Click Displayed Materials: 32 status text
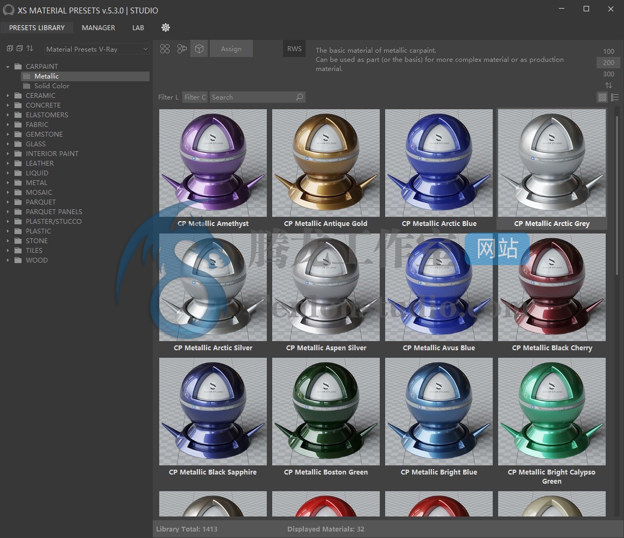 pyautogui.click(x=325, y=529)
